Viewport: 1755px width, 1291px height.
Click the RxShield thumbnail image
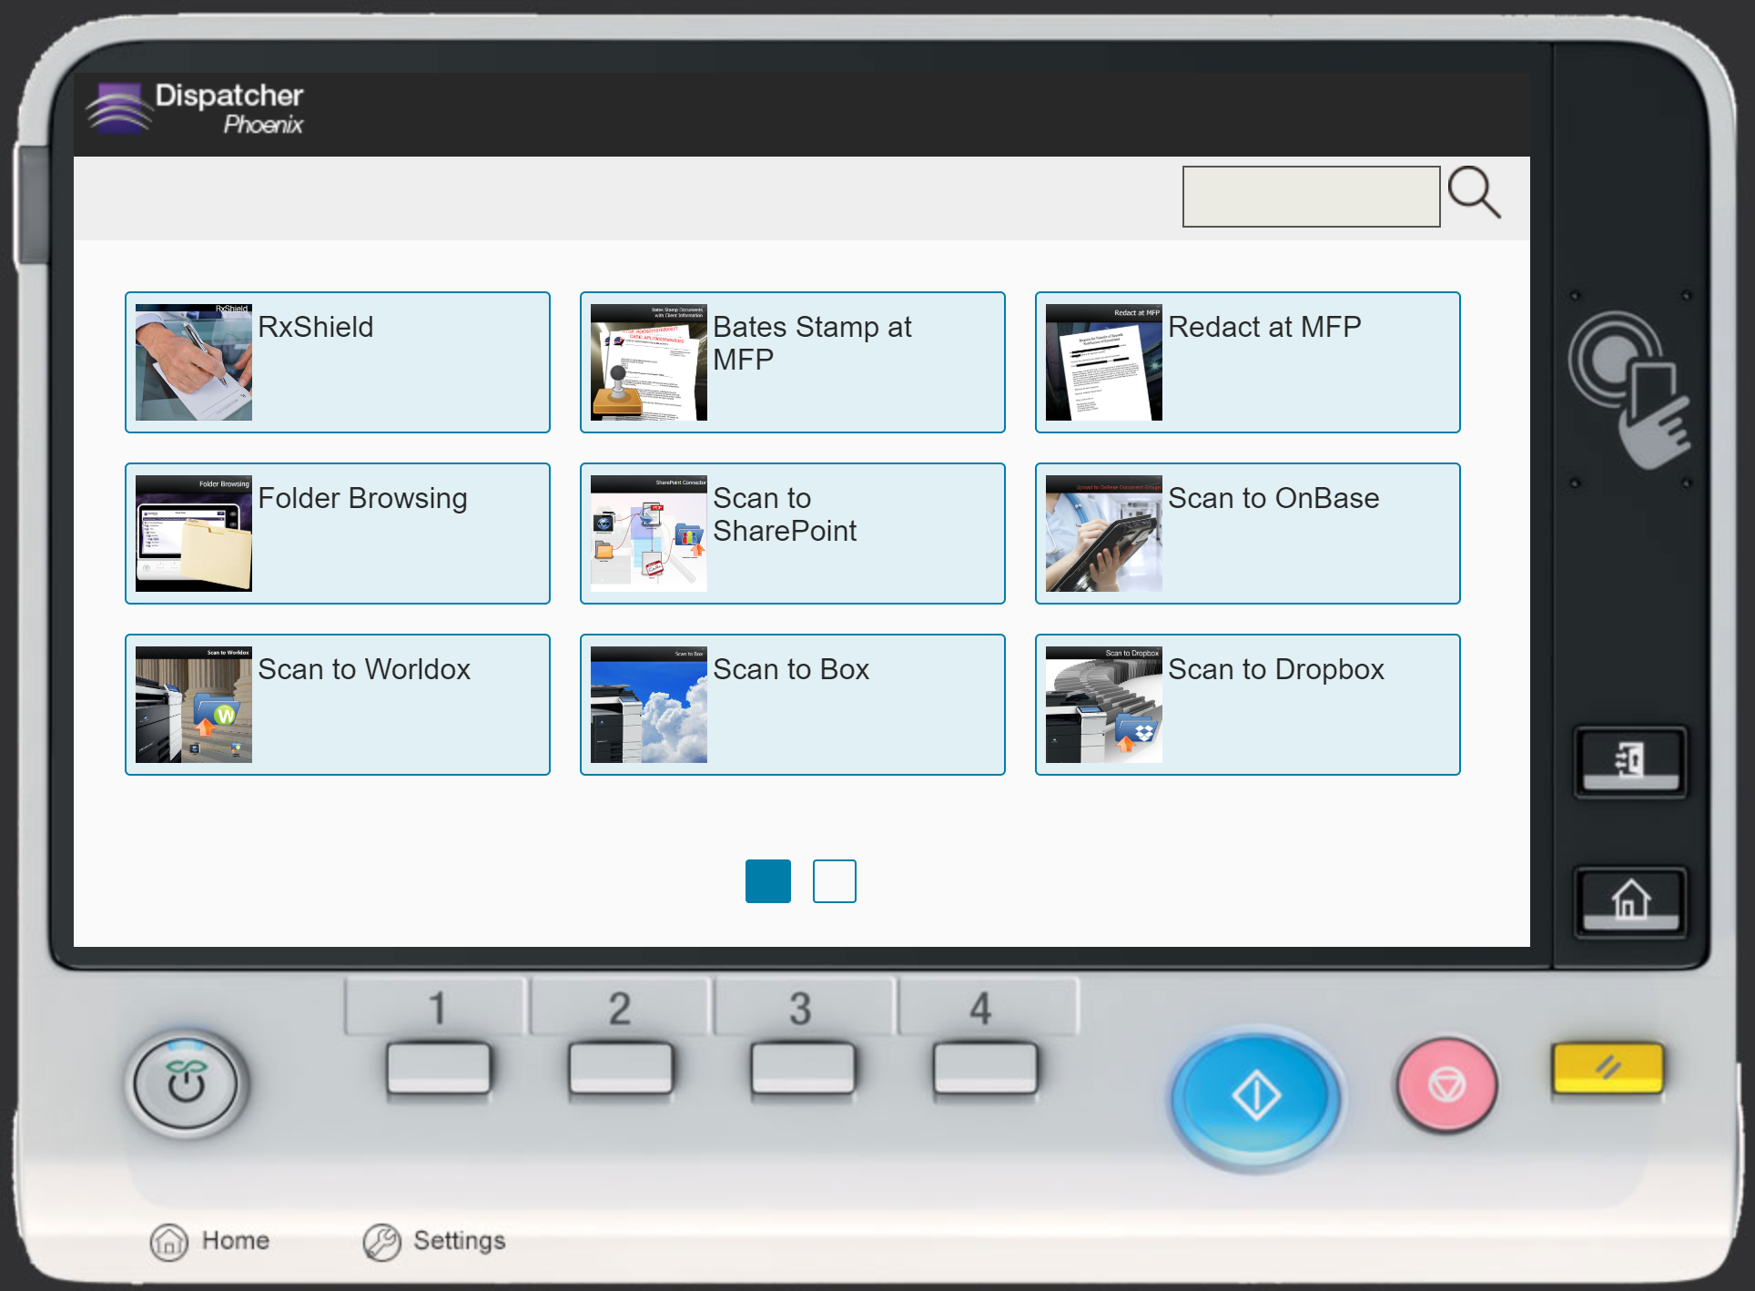pos(194,362)
